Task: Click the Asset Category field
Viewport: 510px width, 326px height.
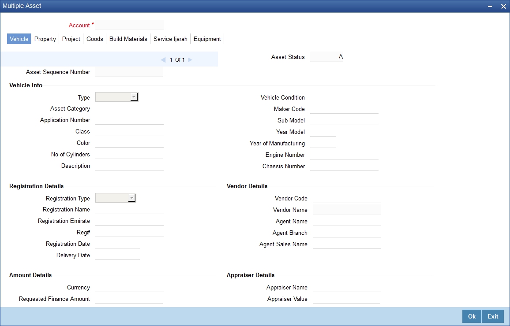Action: tap(129, 108)
